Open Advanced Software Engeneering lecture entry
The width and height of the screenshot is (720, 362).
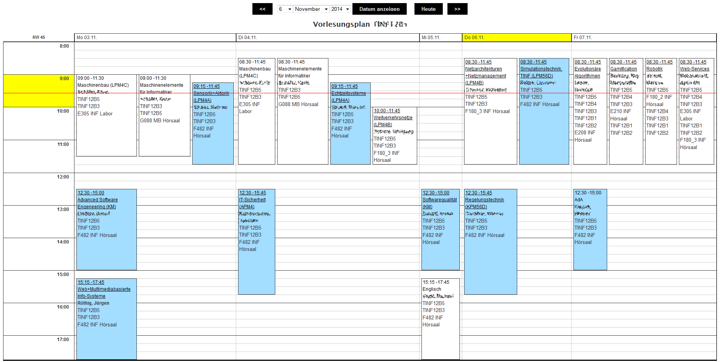[x=97, y=200]
